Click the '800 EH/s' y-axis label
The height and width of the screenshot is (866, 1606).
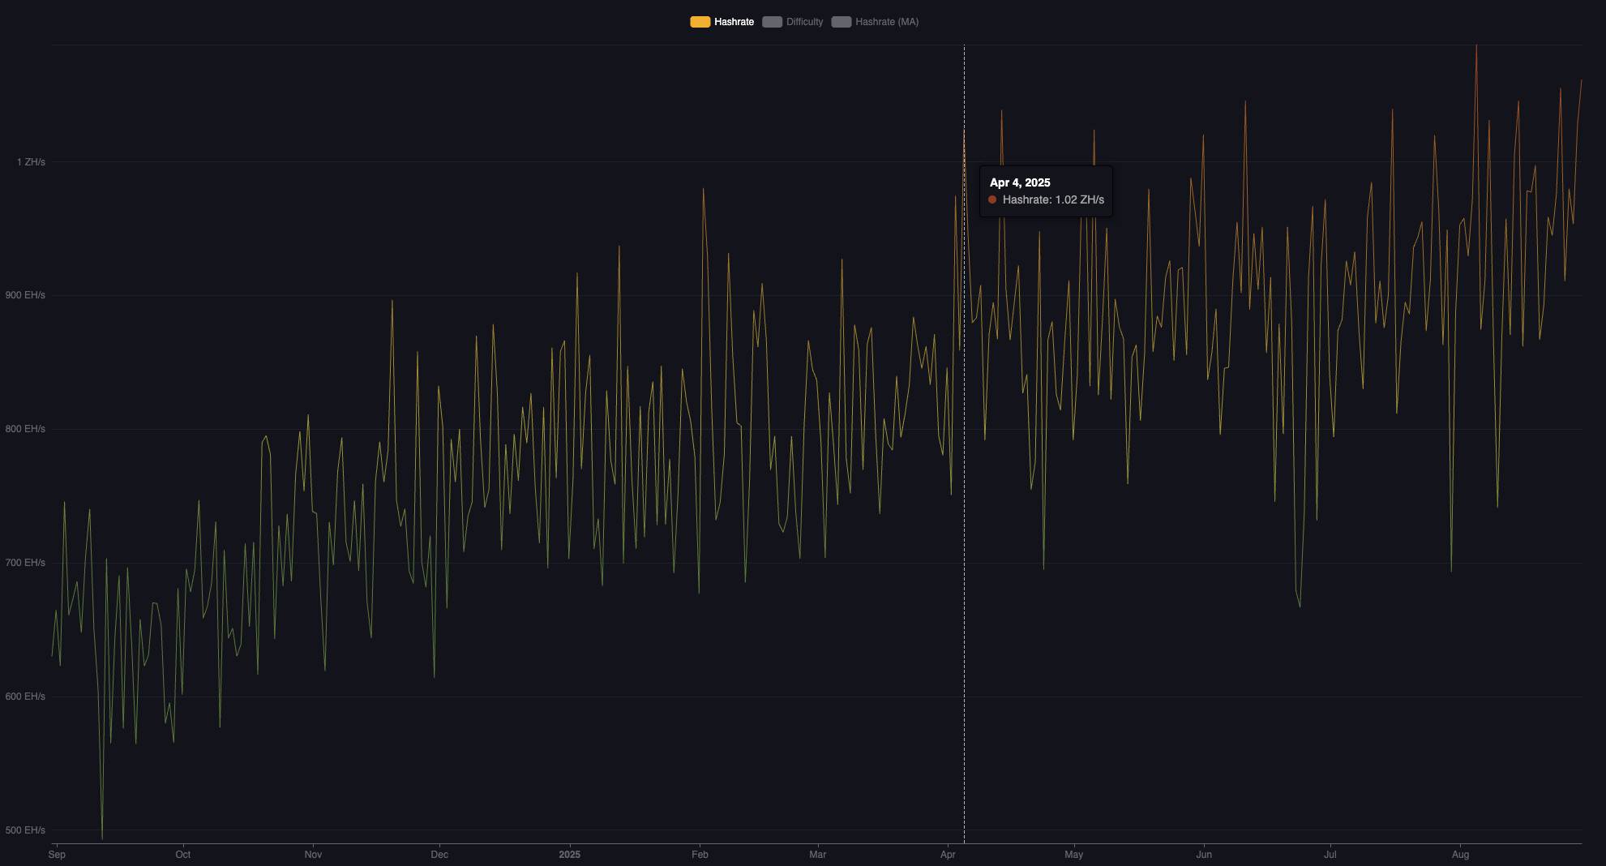coord(25,429)
